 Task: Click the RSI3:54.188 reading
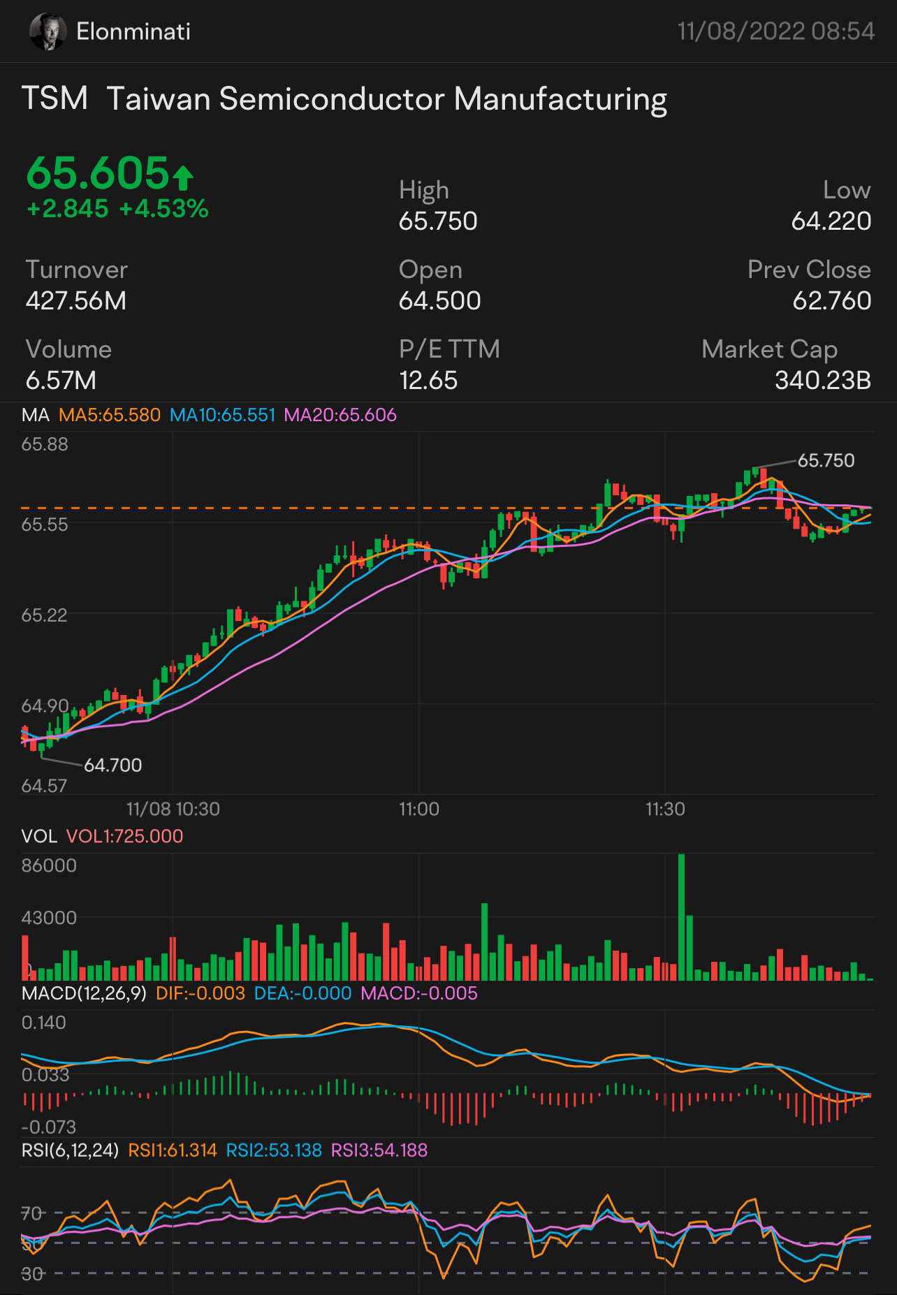[x=379, y=1150]
